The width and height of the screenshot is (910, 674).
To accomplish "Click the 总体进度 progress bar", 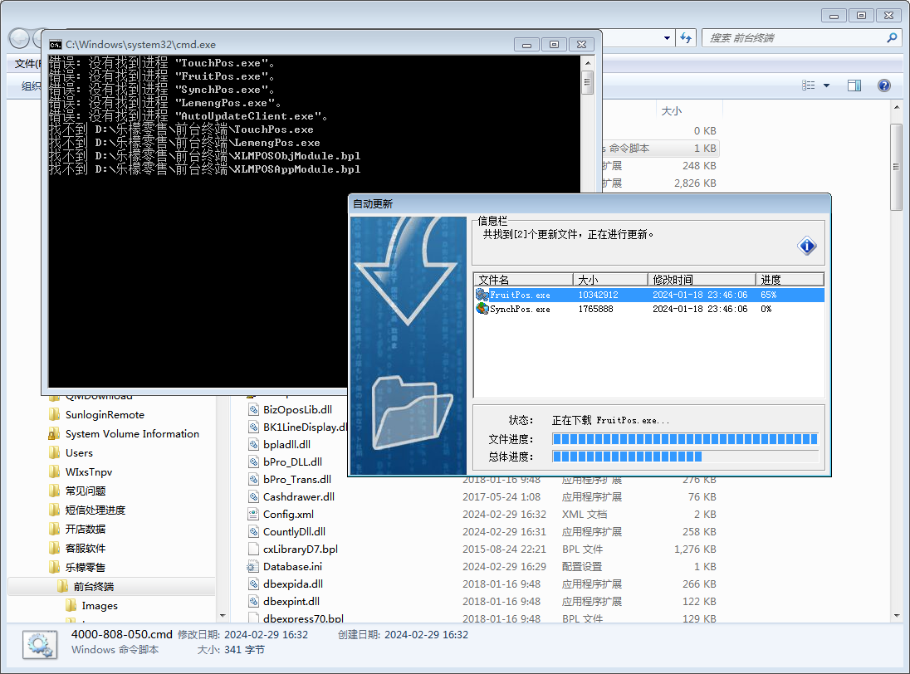I will pyautogui.click(x=685, y=457).
